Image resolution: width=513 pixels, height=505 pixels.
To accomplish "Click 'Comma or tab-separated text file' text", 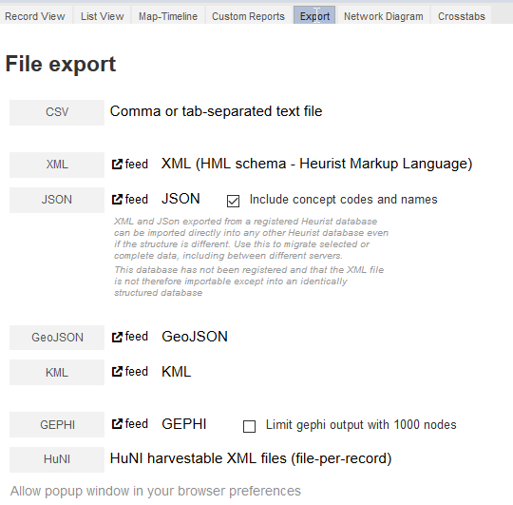I will point(216,111).
